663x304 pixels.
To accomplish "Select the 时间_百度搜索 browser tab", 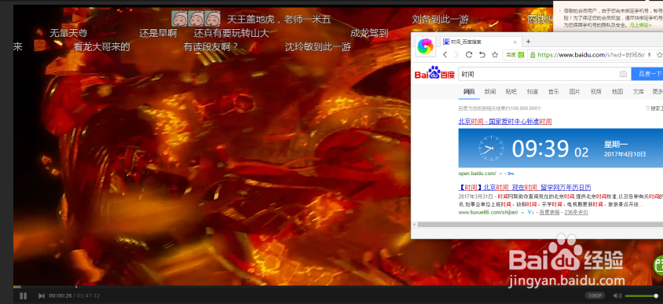I will (x=480, y=42).
